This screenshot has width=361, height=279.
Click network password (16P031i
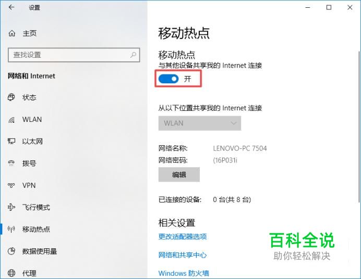[225, 160]
